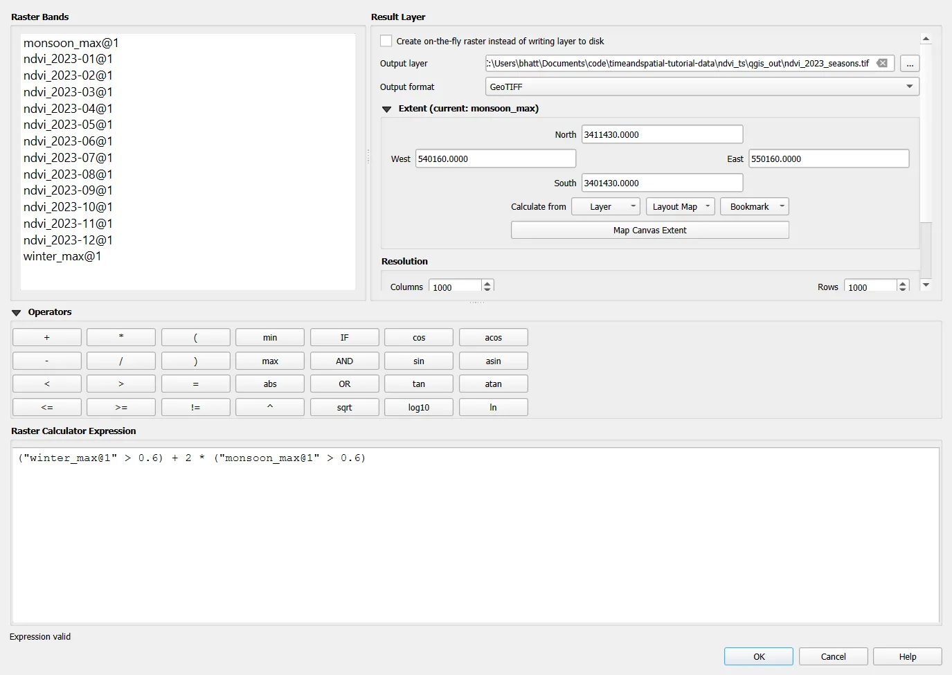Image resolution: width=952 pixels, height=675 pixels.
Task: Select monsoon_max@1 raster band
Action: (71, 43)
